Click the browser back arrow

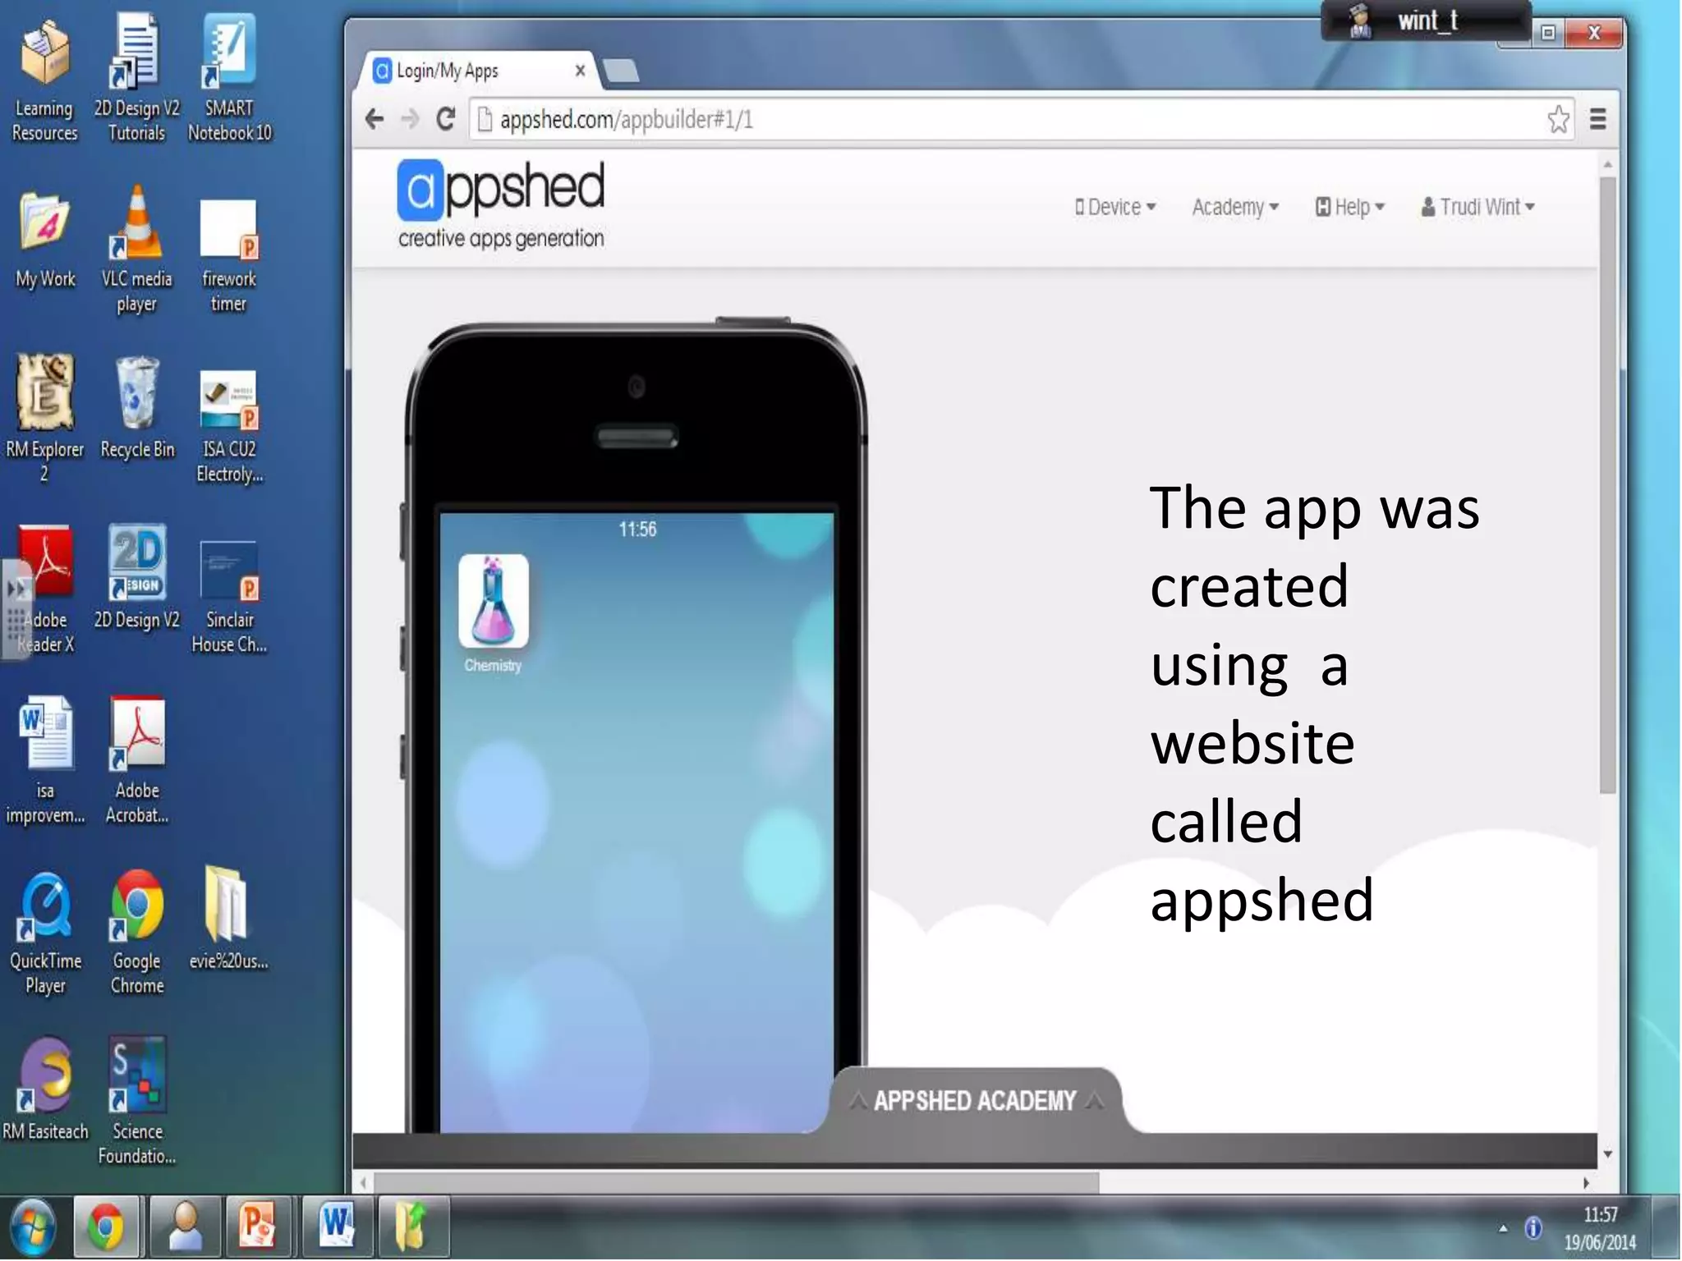coord(375,120)
